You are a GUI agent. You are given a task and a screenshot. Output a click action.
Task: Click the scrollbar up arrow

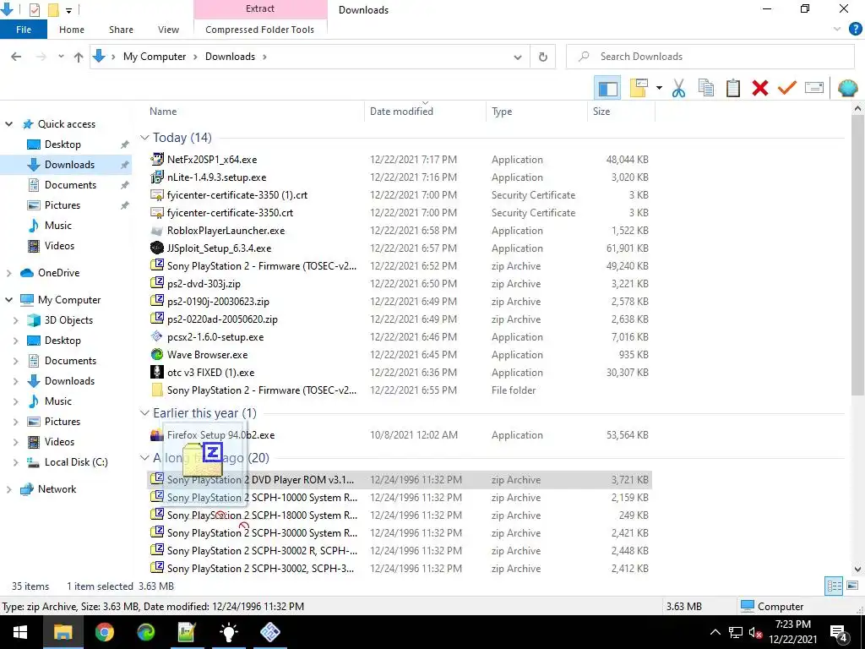point(857,109)
